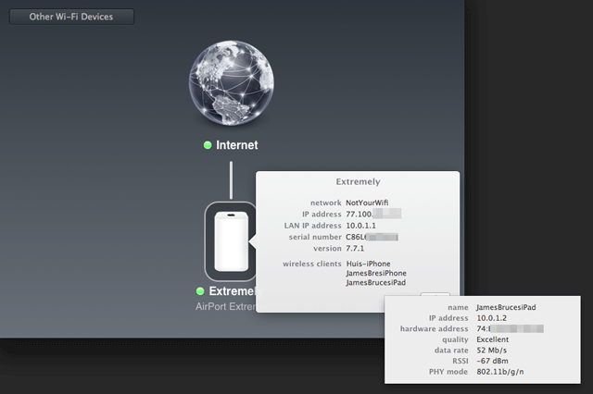
Task: Click the LAN IP address 10.0.1.1
Action: [x=360, y=226]
